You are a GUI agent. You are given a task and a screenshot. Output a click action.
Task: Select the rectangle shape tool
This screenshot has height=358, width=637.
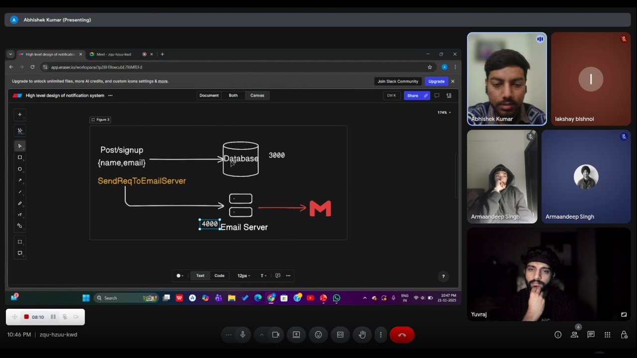(x=20, y=157)
